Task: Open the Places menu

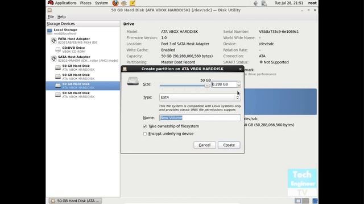Action: 85,3
